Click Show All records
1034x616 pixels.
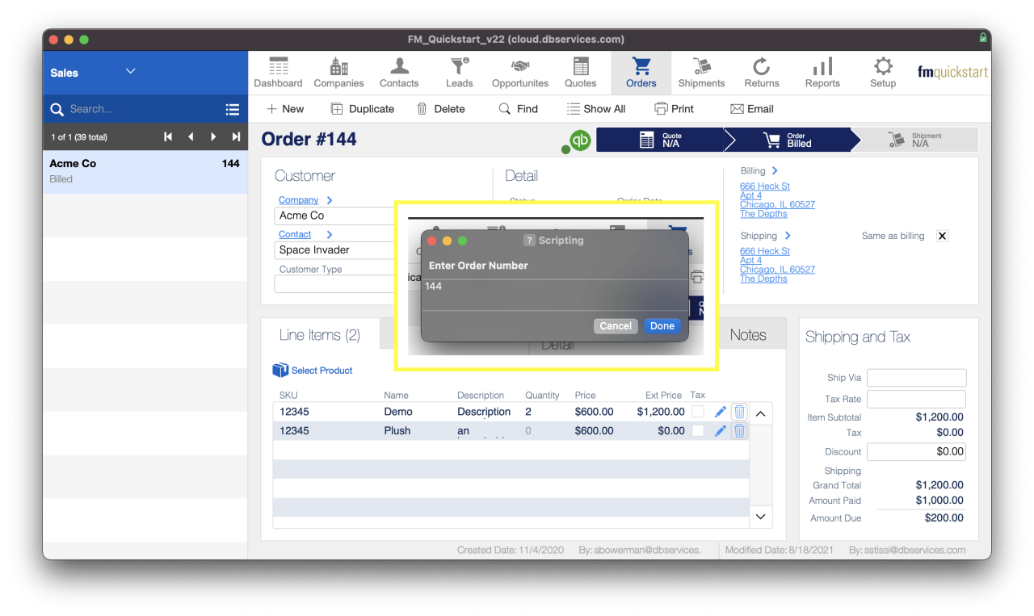click(596, 109)
